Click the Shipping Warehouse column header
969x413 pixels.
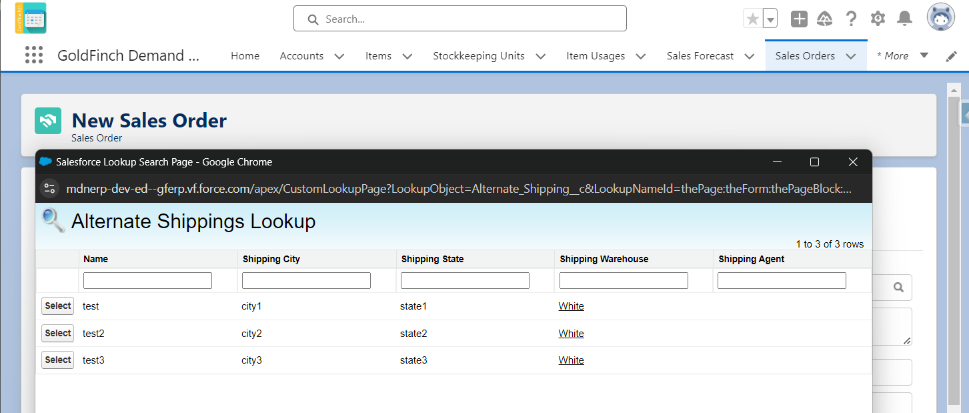[x=604, y=259]
